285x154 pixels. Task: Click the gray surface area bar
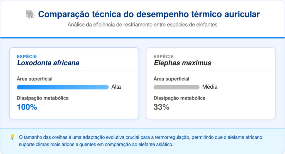click(x=176, y=87)
